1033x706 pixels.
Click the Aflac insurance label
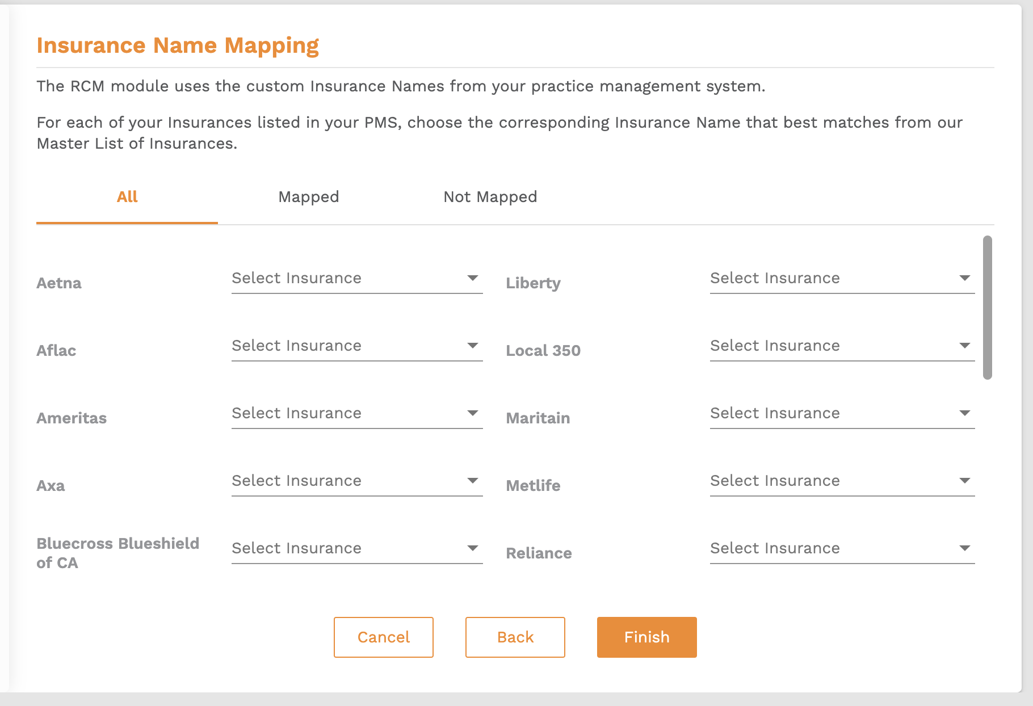click(x=56, y=351)
